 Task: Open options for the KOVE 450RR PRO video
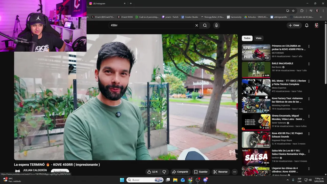[x=309, y=47]
